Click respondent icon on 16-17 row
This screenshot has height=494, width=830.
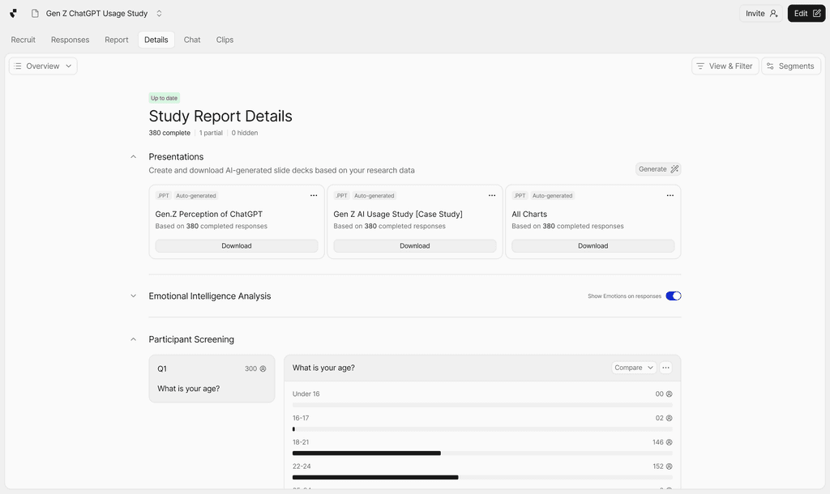tap(669, 419)
